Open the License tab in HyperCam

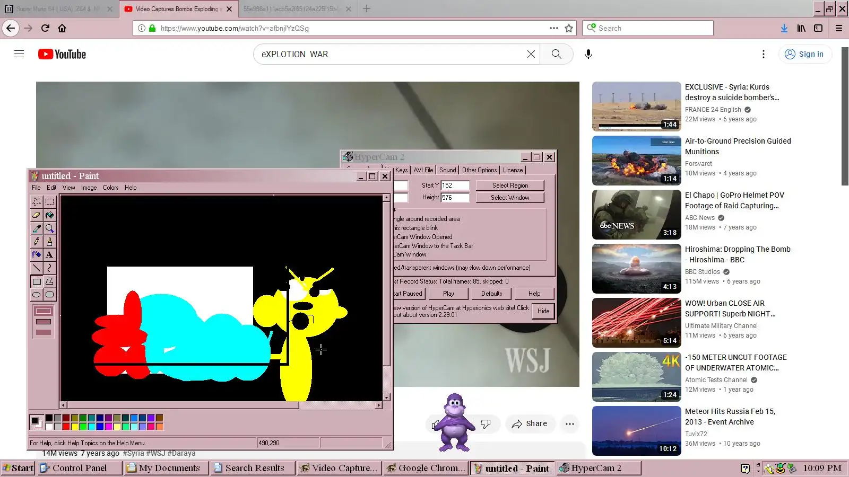513,170
